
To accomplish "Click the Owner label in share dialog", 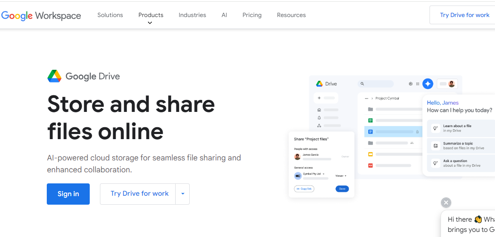I will click(345, 157).
